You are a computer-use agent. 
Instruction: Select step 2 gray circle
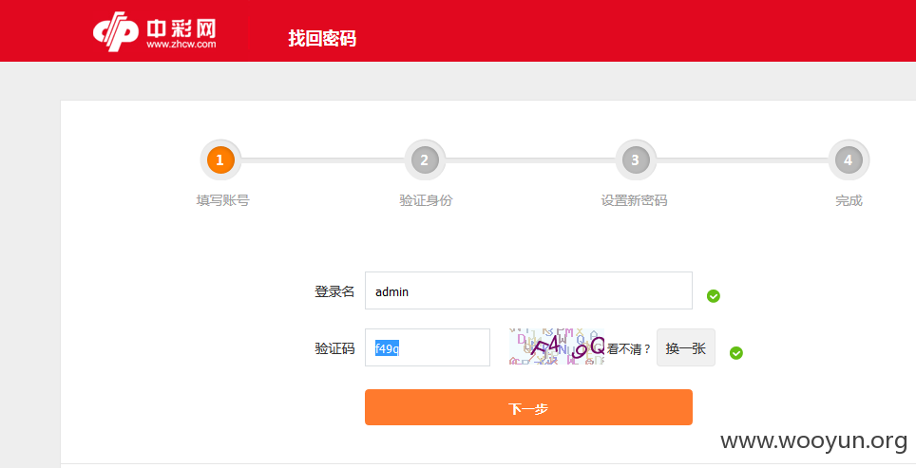coord(425,159)
